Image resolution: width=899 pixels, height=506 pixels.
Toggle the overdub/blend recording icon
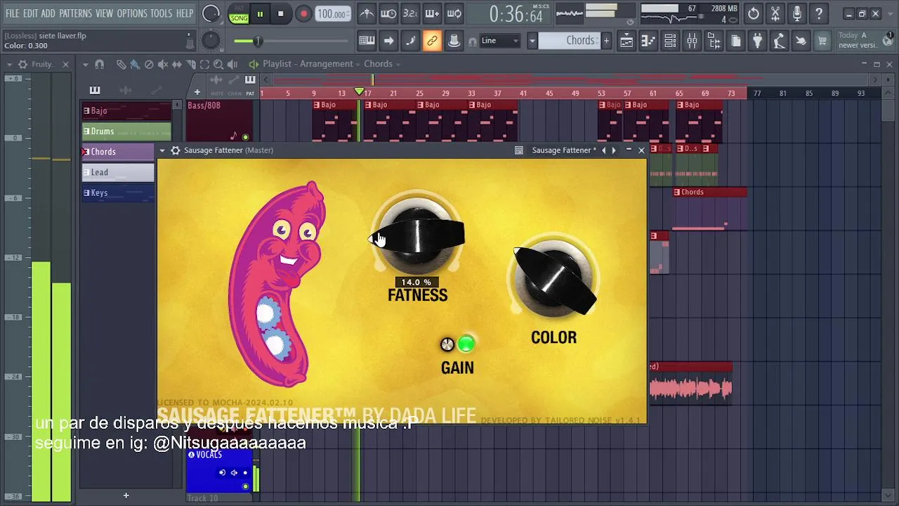432,13
